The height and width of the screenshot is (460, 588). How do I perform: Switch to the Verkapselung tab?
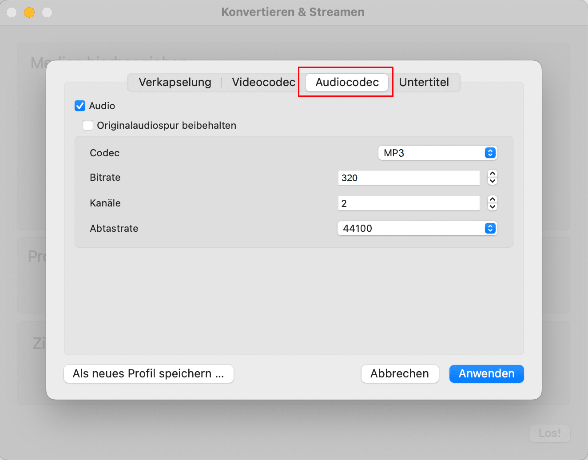tap(175, 82)
